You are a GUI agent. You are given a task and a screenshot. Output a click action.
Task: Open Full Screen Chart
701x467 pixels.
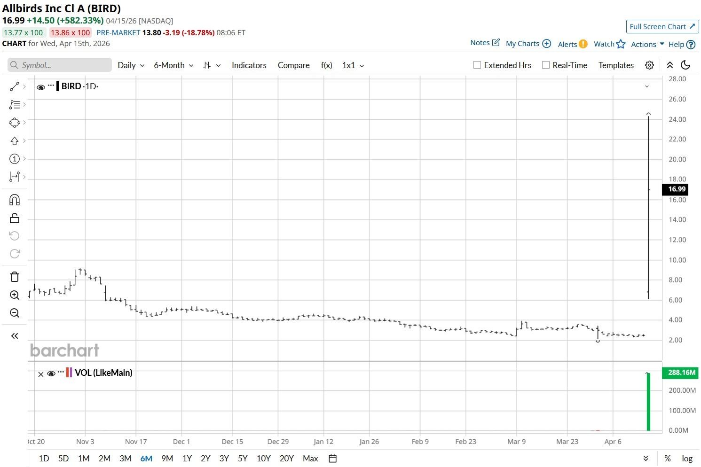[x=662, y=27]
